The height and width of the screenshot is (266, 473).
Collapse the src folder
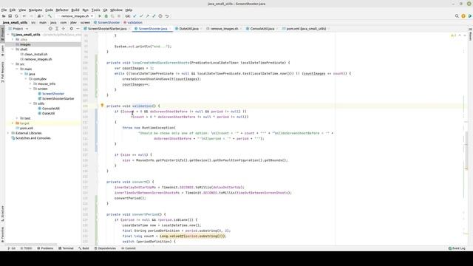pyautogui.click(x=13, y=64)
